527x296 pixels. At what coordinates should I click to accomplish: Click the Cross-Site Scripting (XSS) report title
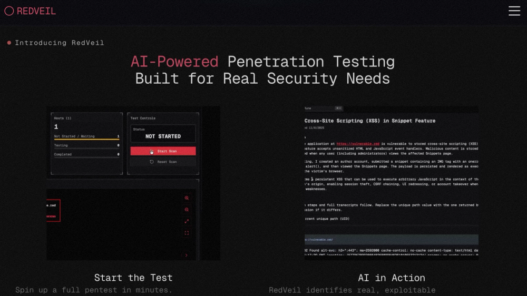pos(370,121)
